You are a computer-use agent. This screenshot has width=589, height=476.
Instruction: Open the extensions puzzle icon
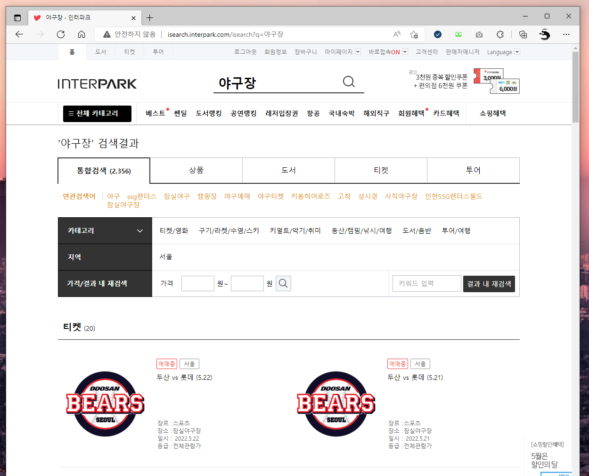pos(500,34)
